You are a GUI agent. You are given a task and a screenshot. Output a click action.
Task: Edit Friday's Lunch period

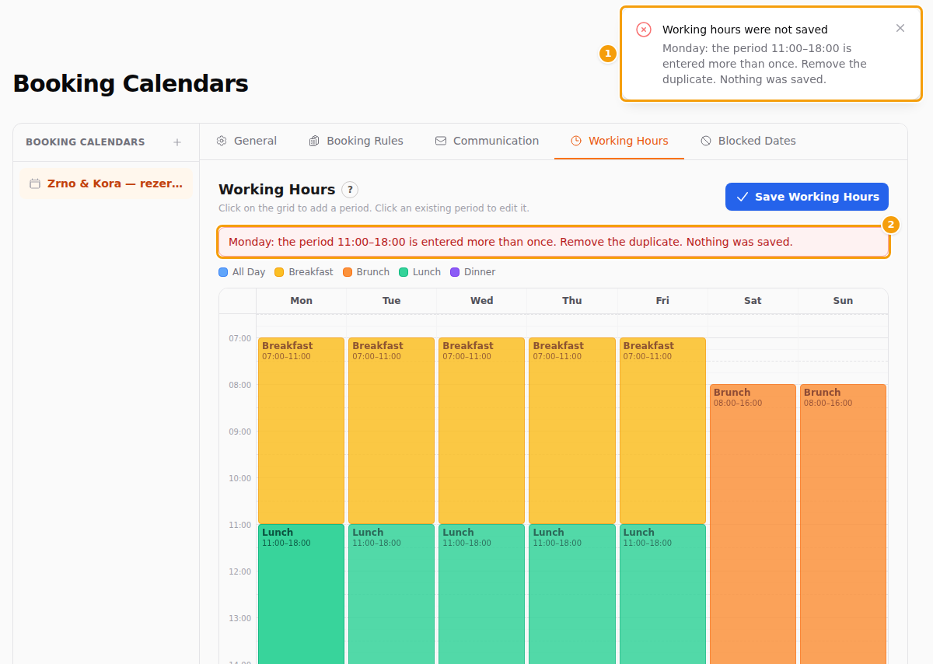(x=662, y=594)
